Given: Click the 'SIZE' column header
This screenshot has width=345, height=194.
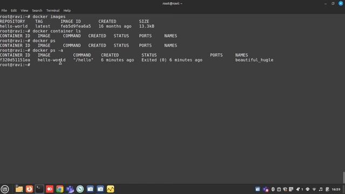Looking at the screenshot, I should pyautogui.click(x=144, y=22).
